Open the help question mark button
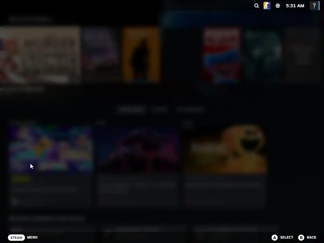 [314, 6]
